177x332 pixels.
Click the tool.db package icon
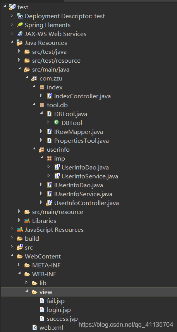click(42, 105)
